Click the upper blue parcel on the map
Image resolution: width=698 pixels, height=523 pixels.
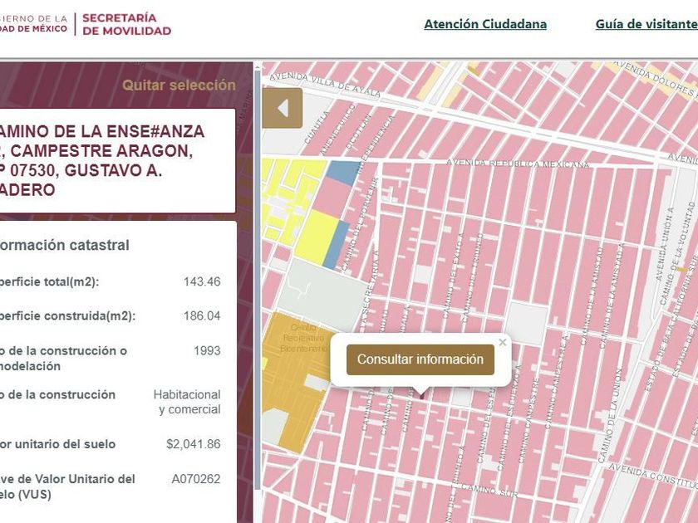tap(342, 173)
